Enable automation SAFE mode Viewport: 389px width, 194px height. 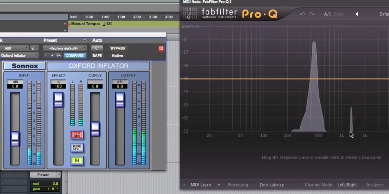[x=97, y=56]
